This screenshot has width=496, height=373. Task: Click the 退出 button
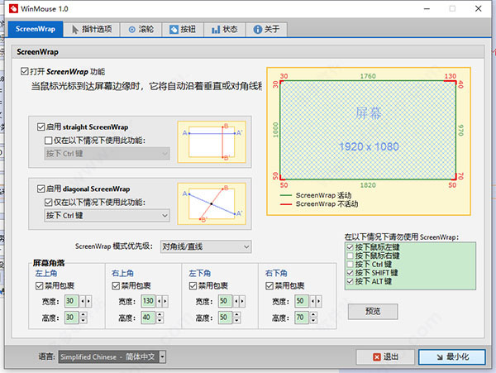(x=385, y=356)
